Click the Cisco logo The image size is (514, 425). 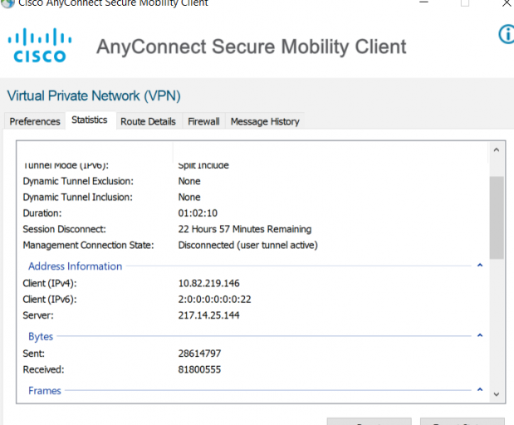[x=40, y=46]
